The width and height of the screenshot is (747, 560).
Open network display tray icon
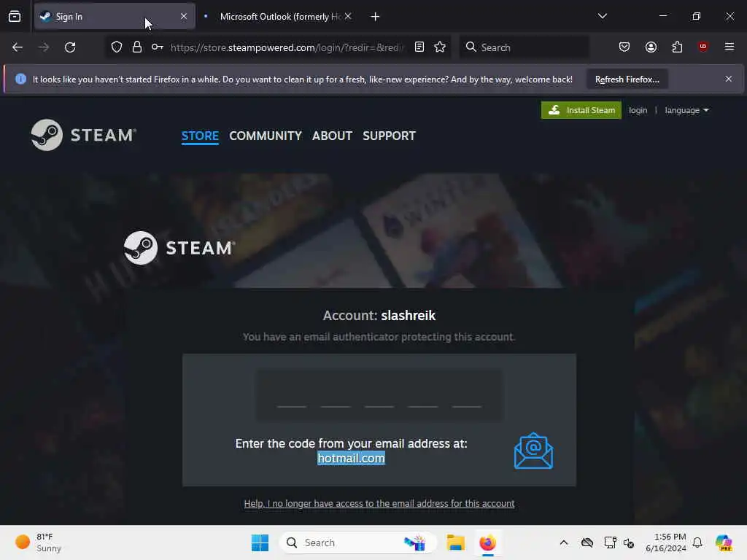(610, 542)
